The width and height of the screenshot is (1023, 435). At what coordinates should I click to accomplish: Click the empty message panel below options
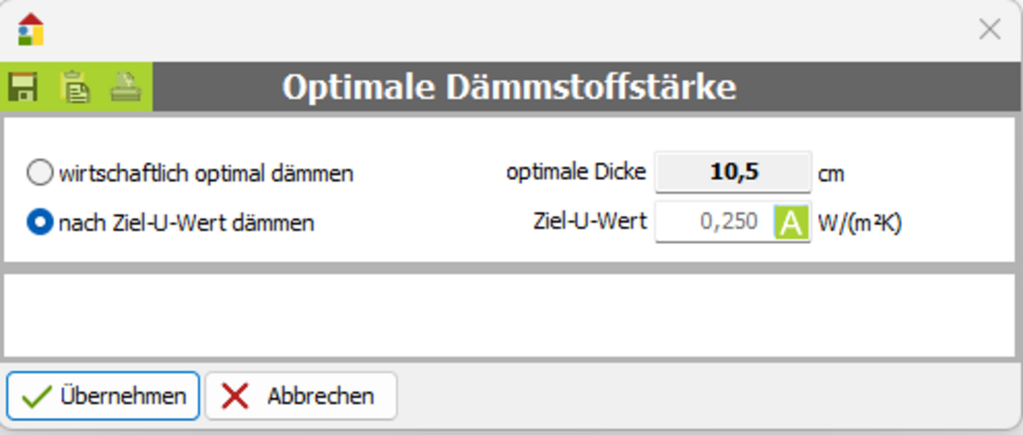click(511, 315)
